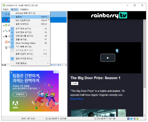This screenshot has width=148, height=122.
Task: Click Read More link
Action: pyautogui.click(x=77, y=99)
